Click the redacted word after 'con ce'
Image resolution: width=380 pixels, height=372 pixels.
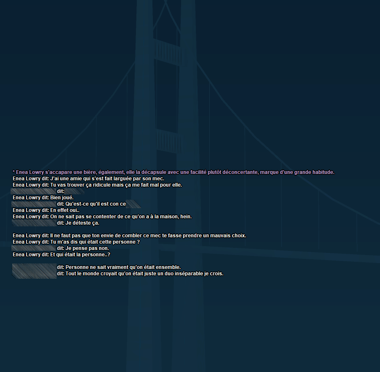(134, 204)
